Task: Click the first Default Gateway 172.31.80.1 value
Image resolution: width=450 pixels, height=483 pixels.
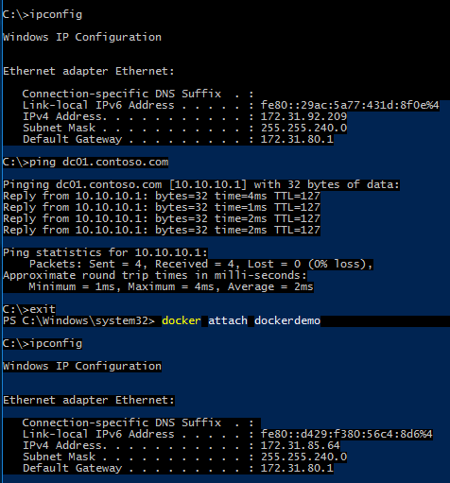Action: [x=297, y=139]
